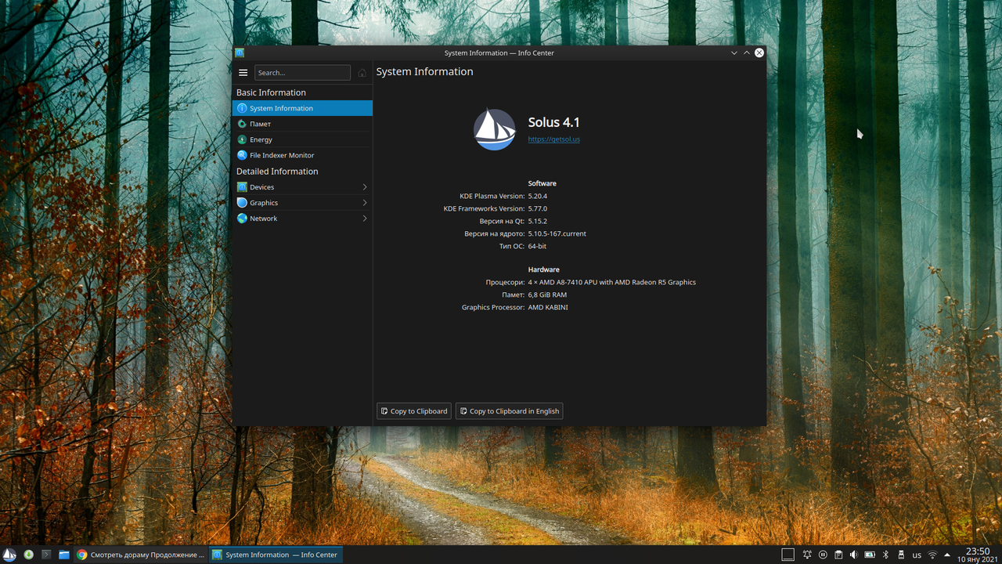
Task: Click the Solus 4.1 heading
Action: (554, 122)
